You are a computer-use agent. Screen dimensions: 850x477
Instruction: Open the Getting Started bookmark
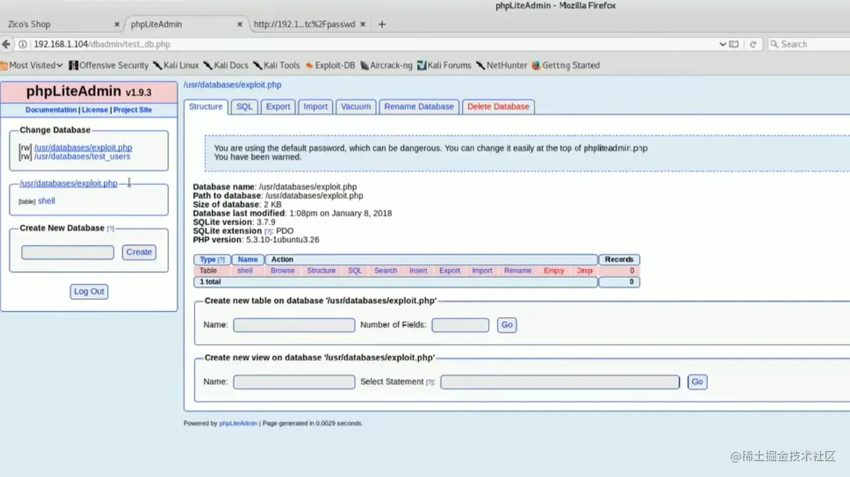tap(566, 65)
